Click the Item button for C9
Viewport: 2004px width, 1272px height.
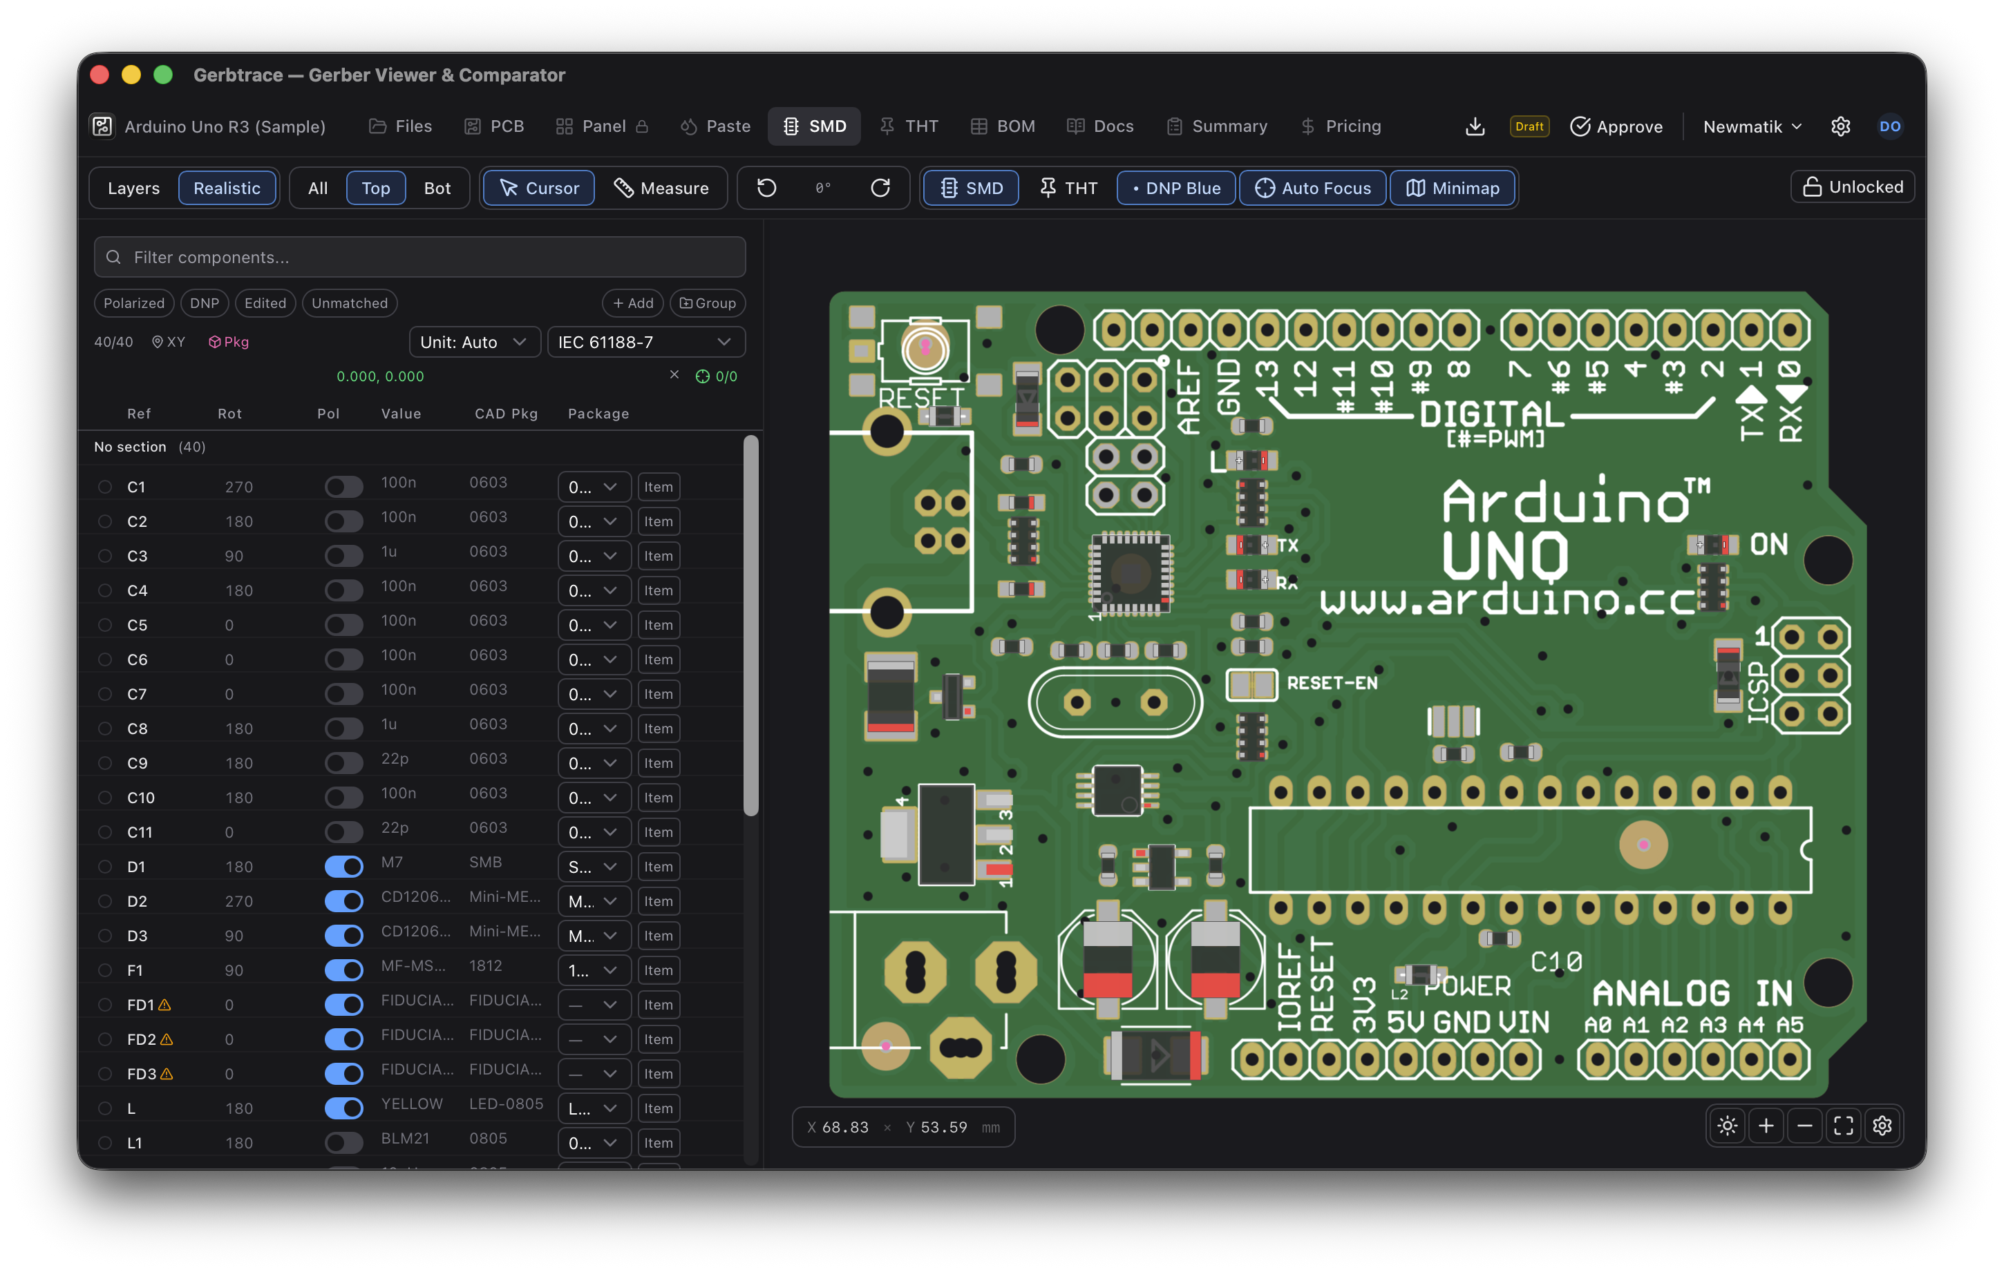click(x=659, y=763)
